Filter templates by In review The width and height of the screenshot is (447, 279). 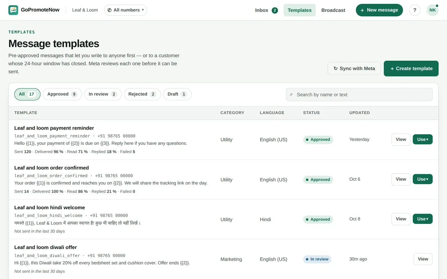tap(103, 94)
